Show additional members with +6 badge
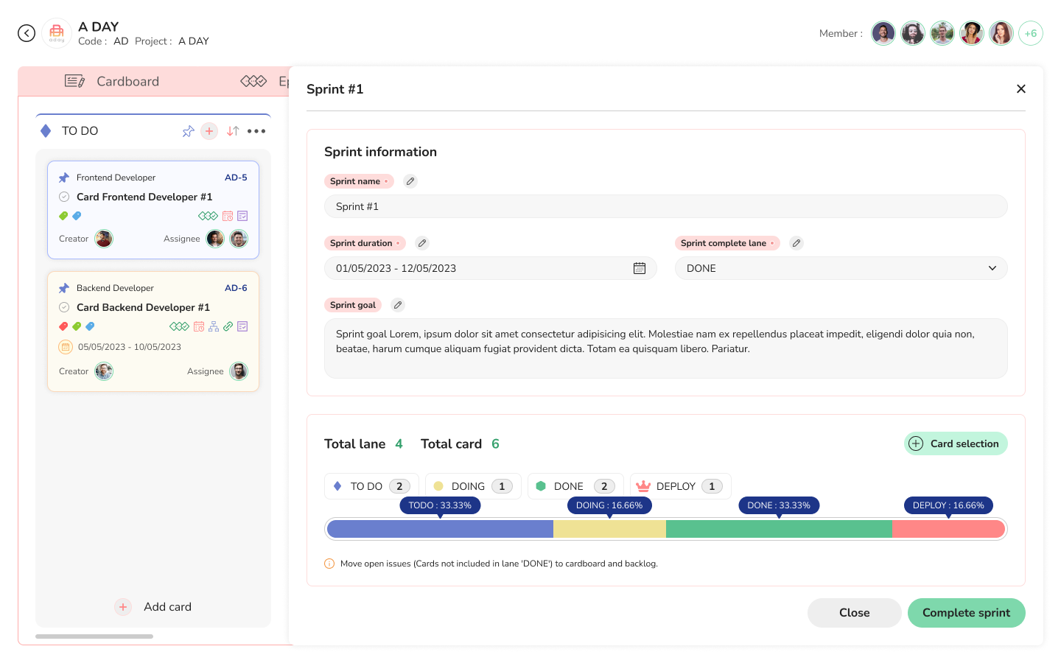Image resolution: width=1061 pixels, height=663 pixels. click(1030, 33)
